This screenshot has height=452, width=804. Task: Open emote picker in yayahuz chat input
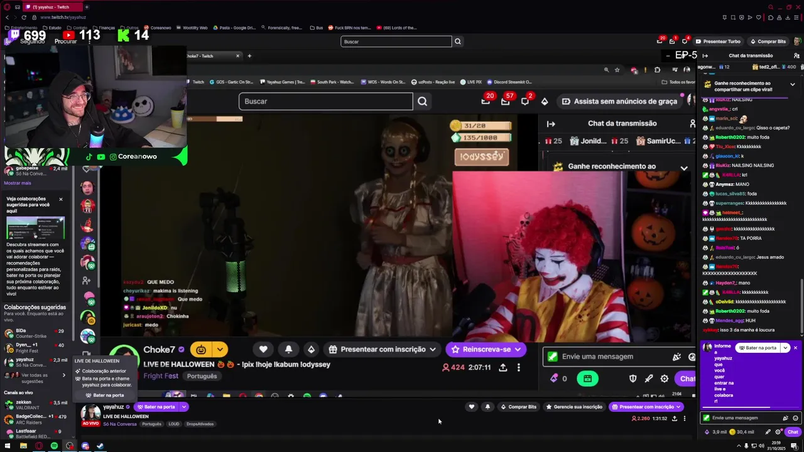pyautogui.click(x=795, y=417)
